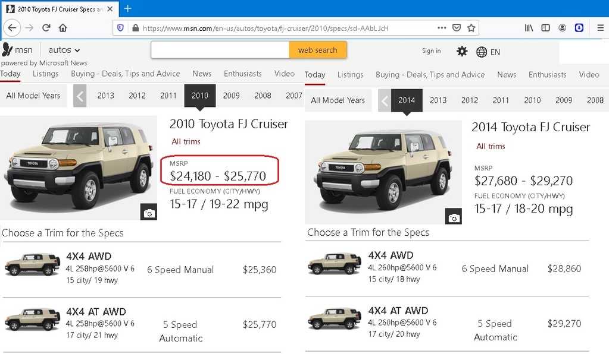Focus the MSN search input box
The height and width of the screenshot is (354, 609).
[x=220, y=50]
